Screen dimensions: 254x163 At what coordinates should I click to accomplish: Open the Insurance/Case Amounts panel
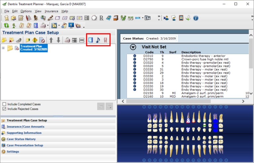(x=25, y=127)
